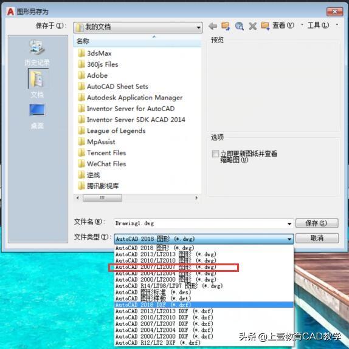Click the horizontal scrollbar thumb in file list

[x=102, y=198]
